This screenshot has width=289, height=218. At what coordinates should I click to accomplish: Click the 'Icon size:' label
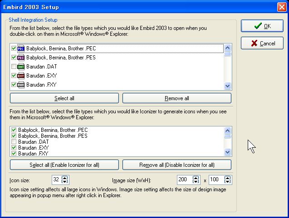[20, 180]
